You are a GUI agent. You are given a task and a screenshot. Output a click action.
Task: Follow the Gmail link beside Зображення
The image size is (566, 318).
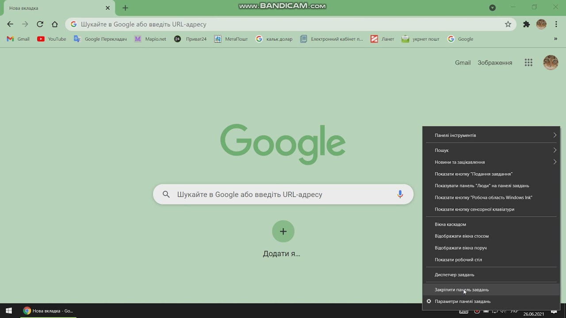click(463, 63)
